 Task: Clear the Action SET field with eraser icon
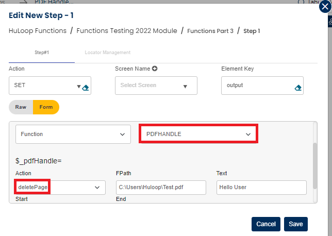click(x=86, y=87)
